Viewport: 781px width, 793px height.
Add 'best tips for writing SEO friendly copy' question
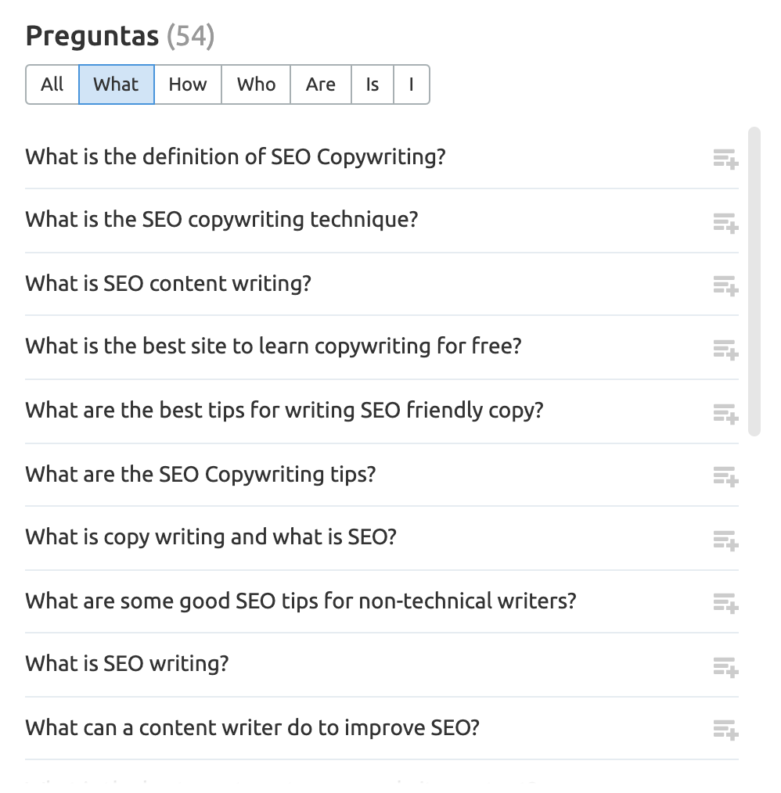click(725, 413)
